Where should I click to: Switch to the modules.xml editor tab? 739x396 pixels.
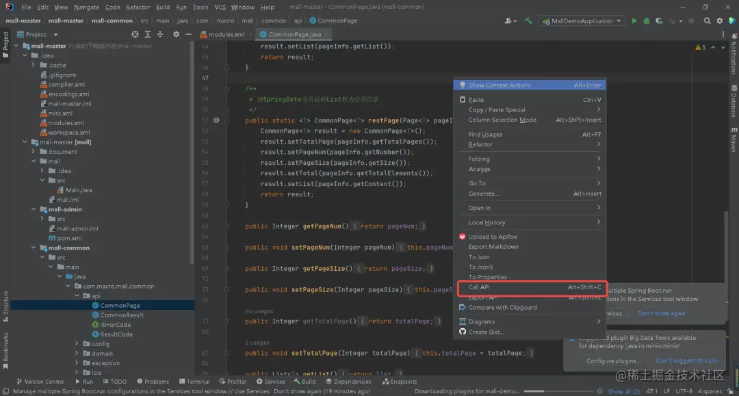(226, 34)
